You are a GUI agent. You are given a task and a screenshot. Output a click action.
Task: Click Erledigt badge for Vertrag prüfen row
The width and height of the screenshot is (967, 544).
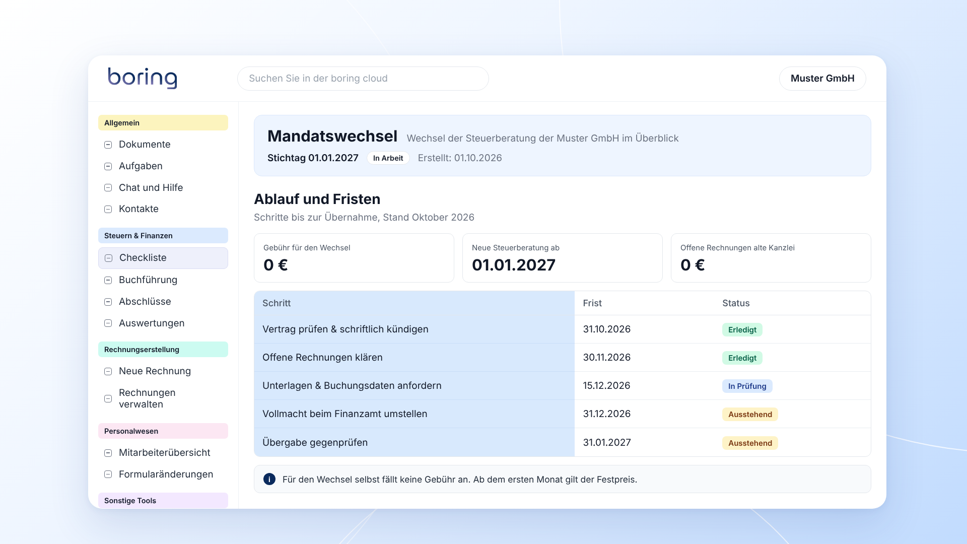(x=742, y=330)
